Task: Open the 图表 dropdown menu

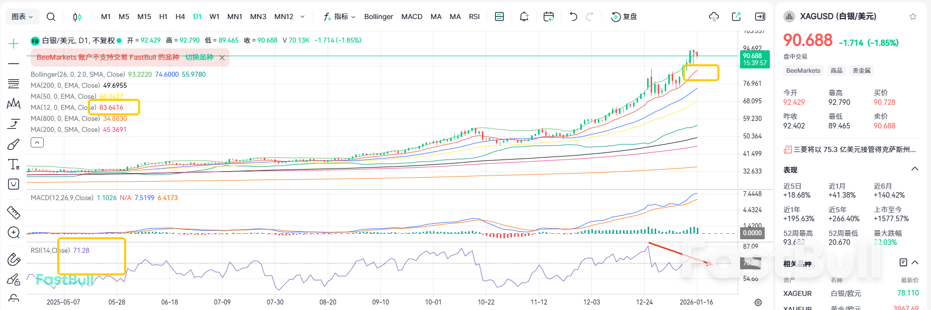Action: tap(22, 17)
